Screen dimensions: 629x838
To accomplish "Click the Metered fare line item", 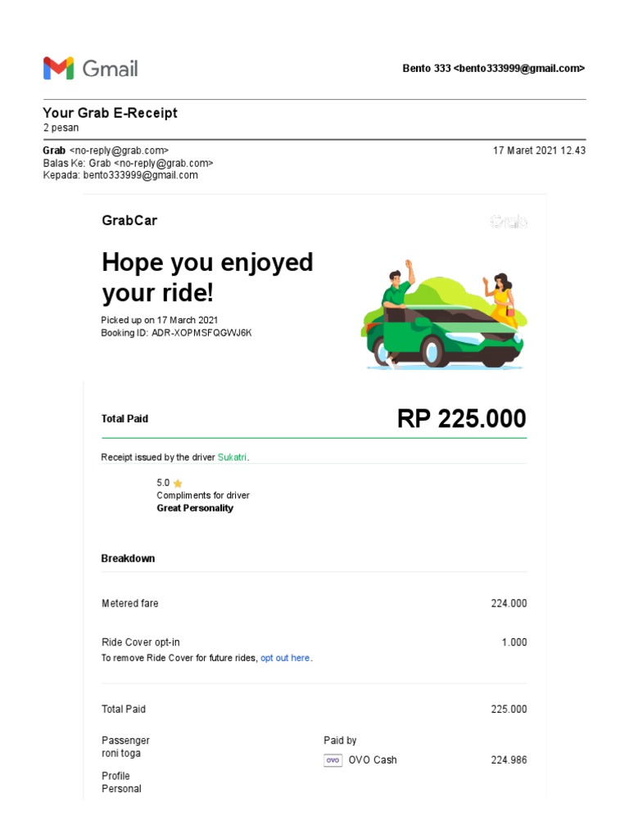I will pos(130,603).
